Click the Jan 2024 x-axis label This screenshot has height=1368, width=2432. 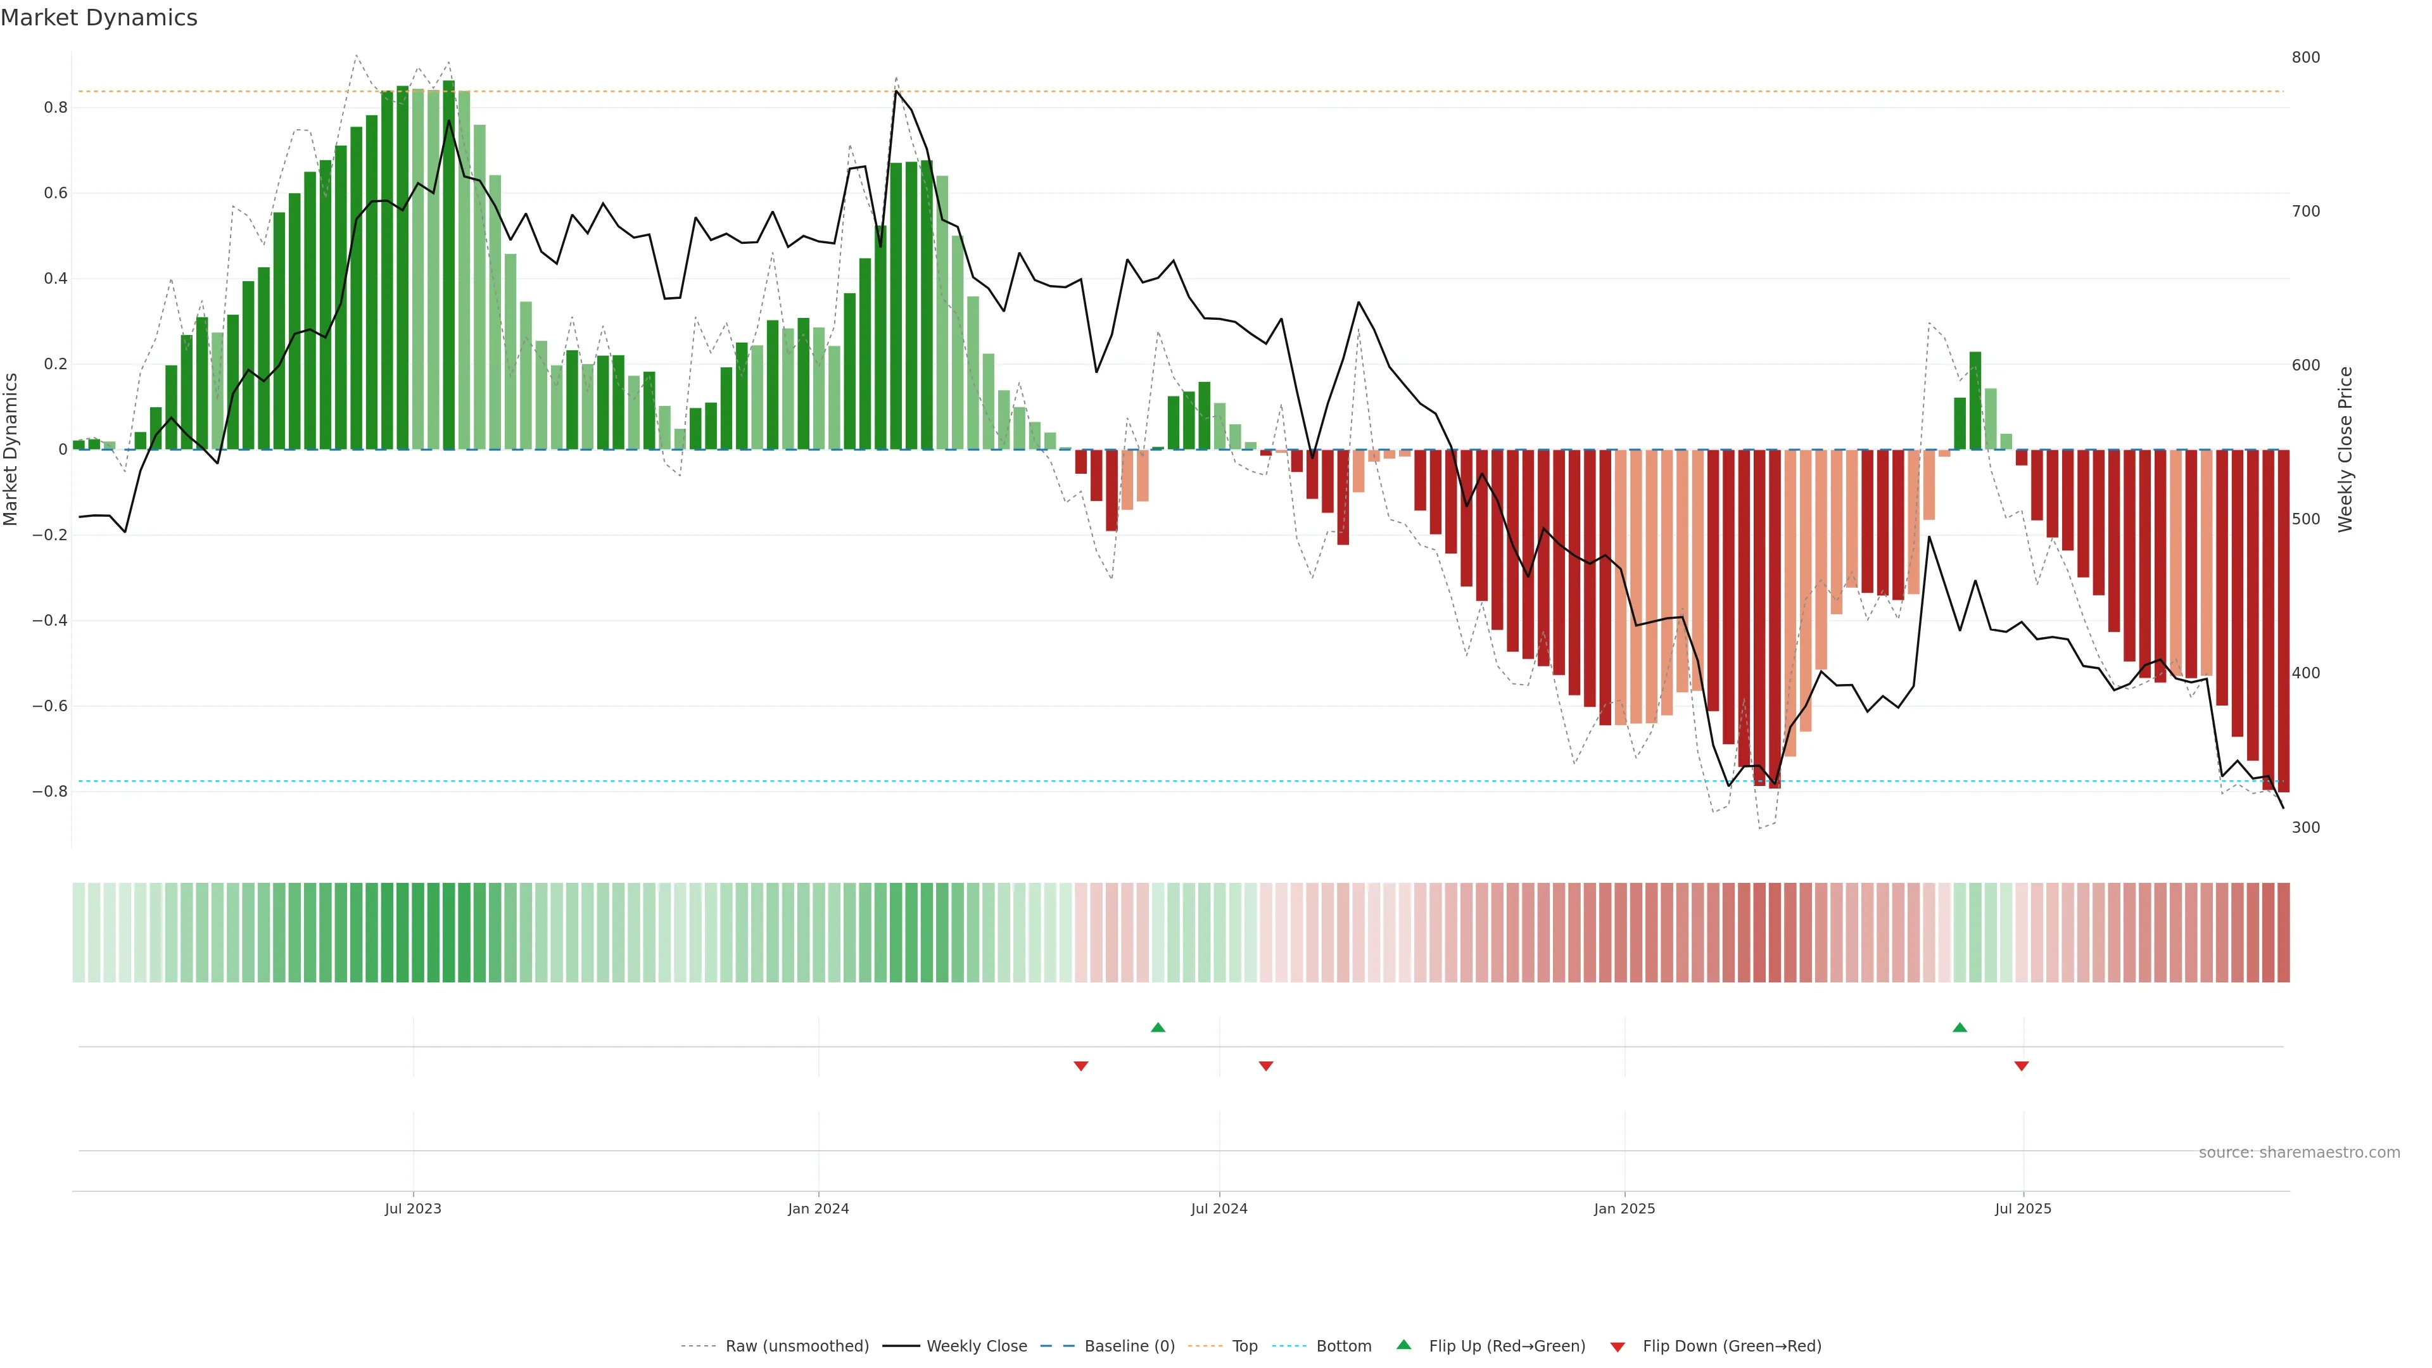(818, 1208)
